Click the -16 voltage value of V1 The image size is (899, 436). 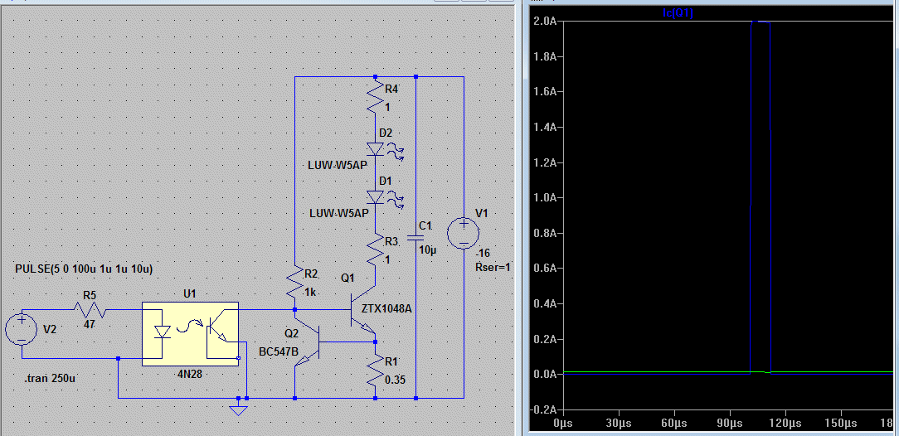click(x=483, y=255)
